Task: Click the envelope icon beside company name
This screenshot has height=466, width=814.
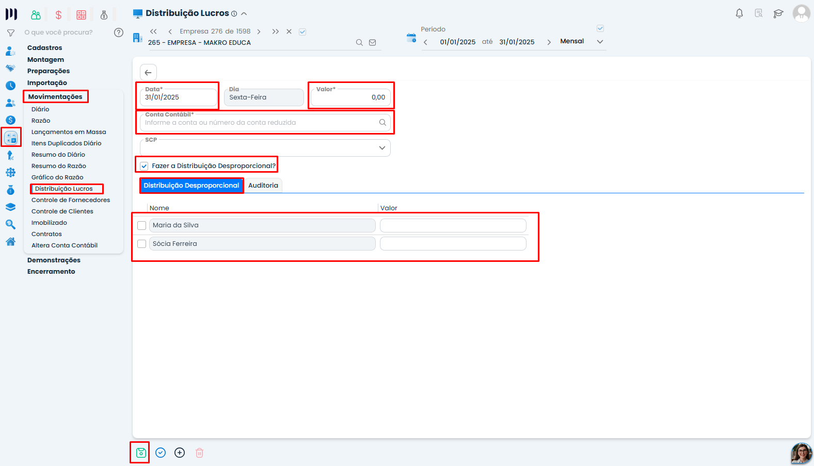Action: (x=373, y=43)
